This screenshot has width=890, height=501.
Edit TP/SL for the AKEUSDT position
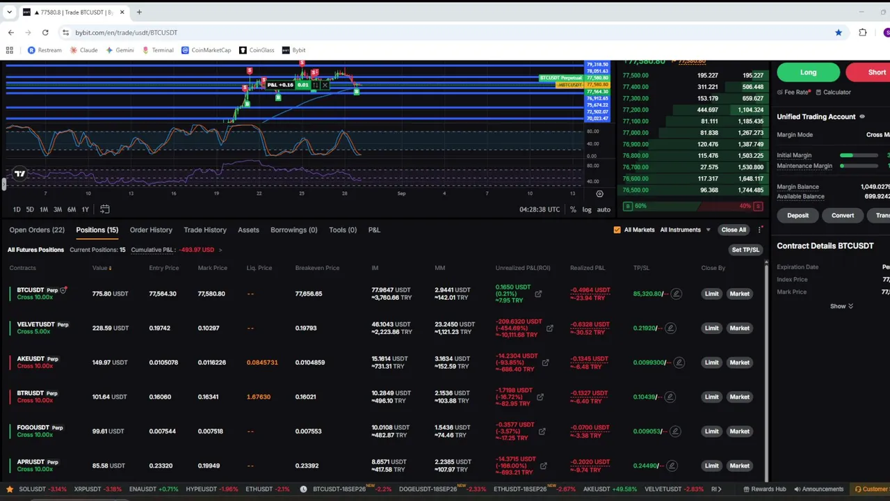tap(679, 363)
